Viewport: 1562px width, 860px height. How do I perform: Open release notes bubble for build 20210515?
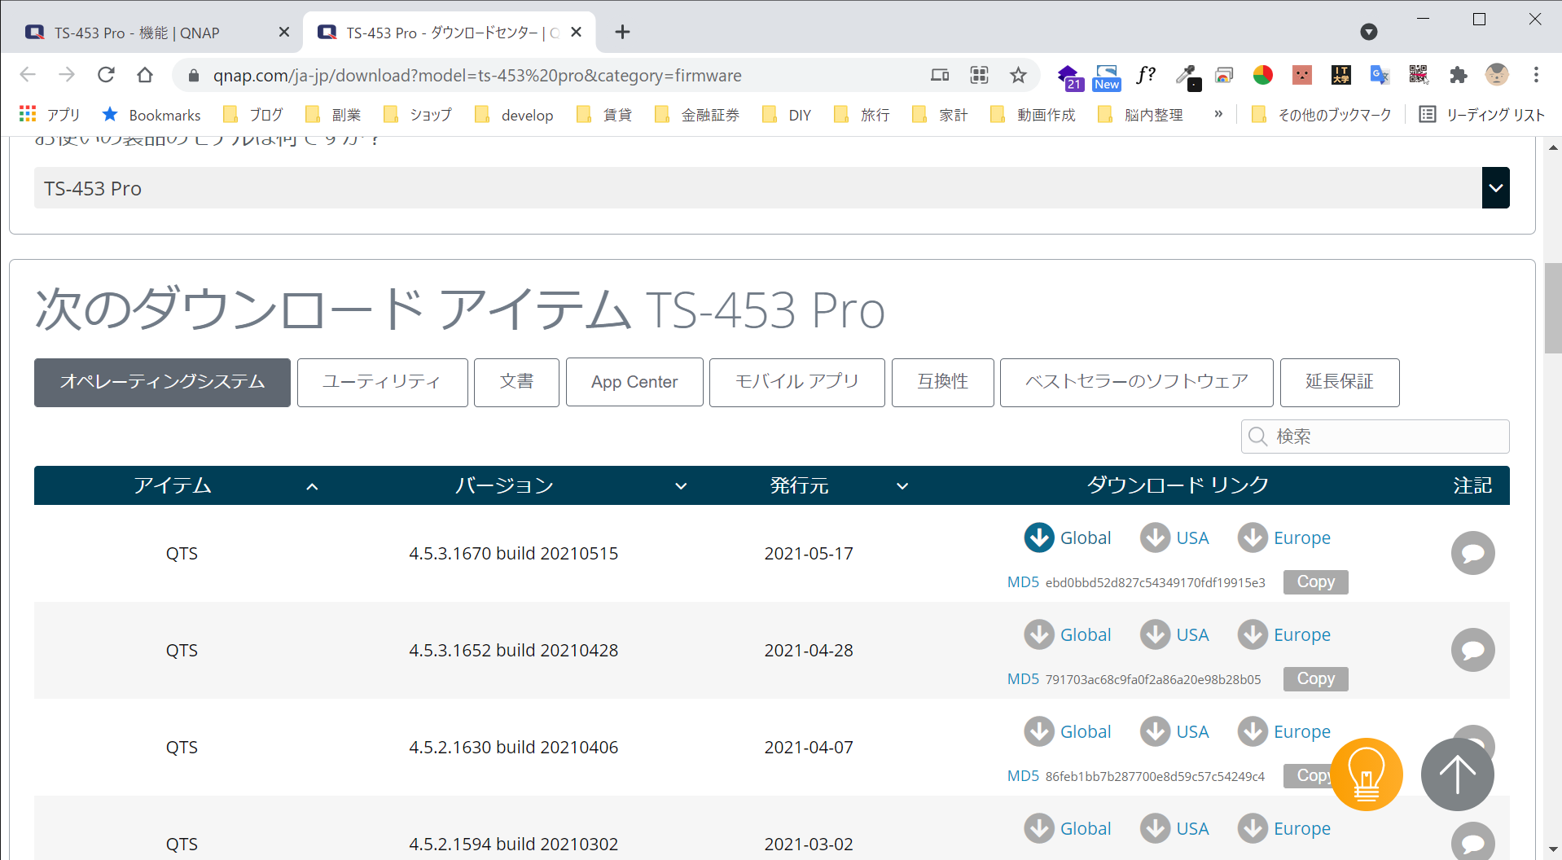1472,553
